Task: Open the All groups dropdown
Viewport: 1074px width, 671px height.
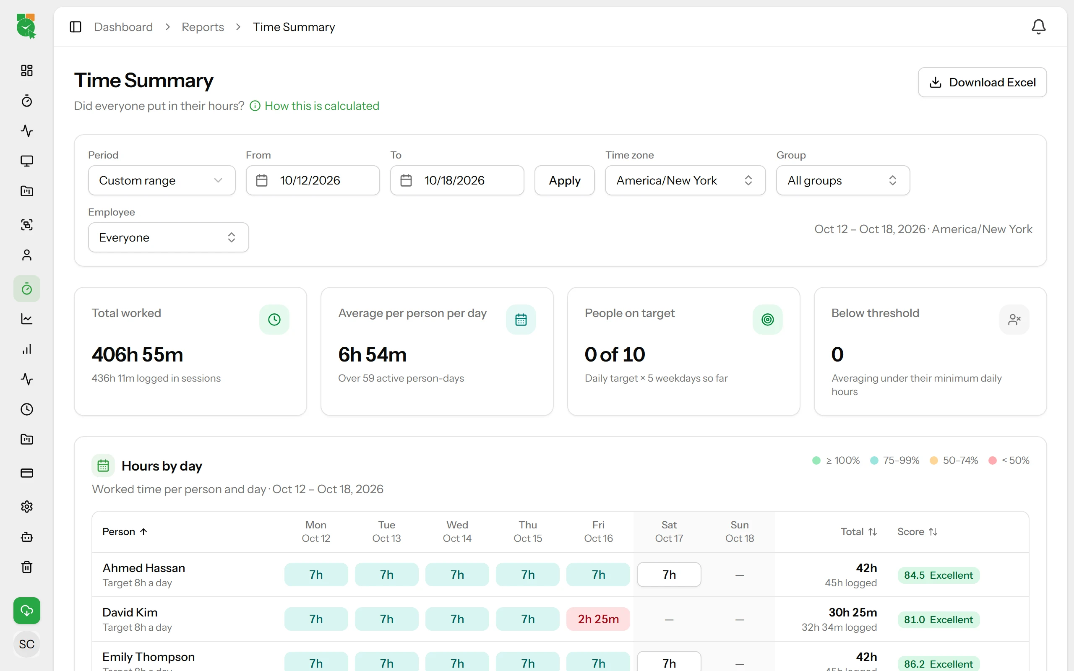Action: (843, 181)
